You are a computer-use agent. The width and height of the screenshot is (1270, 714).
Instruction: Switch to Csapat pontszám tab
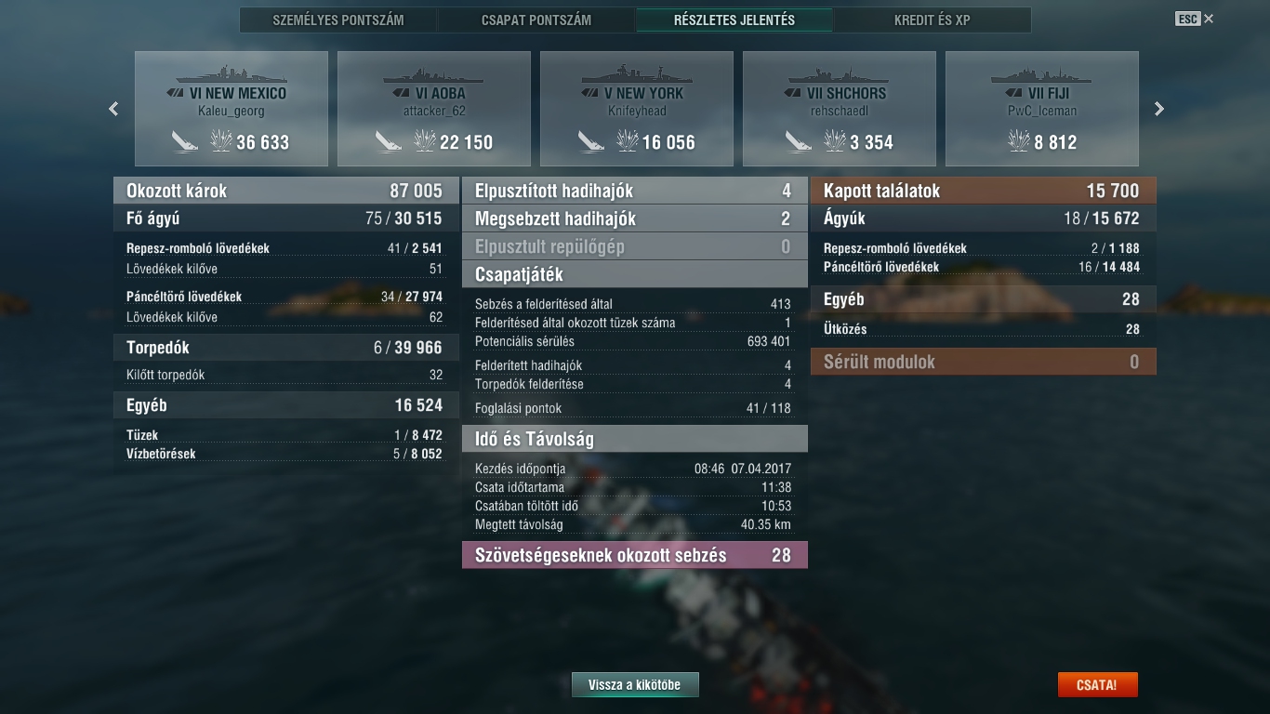[x=536, y=20]
